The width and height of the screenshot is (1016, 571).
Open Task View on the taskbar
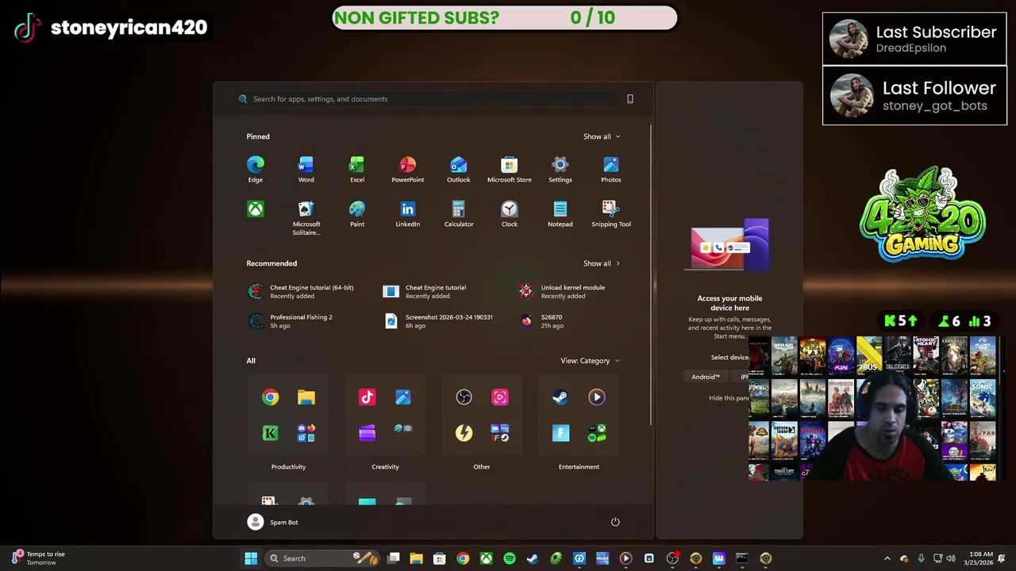(393, 558)
